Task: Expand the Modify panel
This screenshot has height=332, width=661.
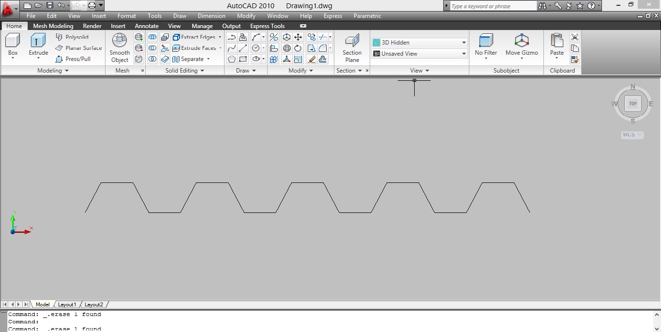Action: pos(300,71)
